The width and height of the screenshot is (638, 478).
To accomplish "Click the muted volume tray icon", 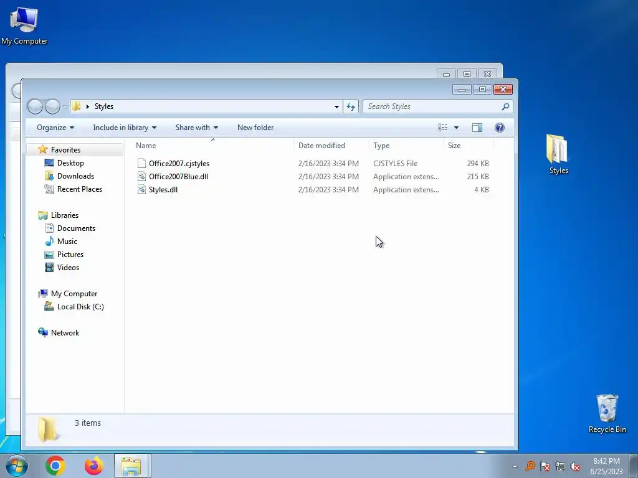I will coord(575,466).
